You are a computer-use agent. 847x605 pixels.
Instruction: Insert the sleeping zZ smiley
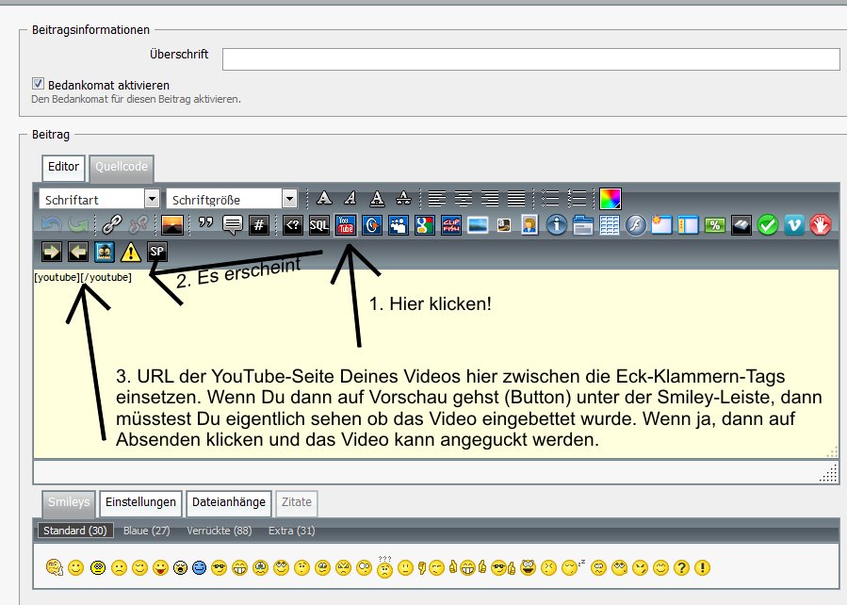click(x=572, y=566)
